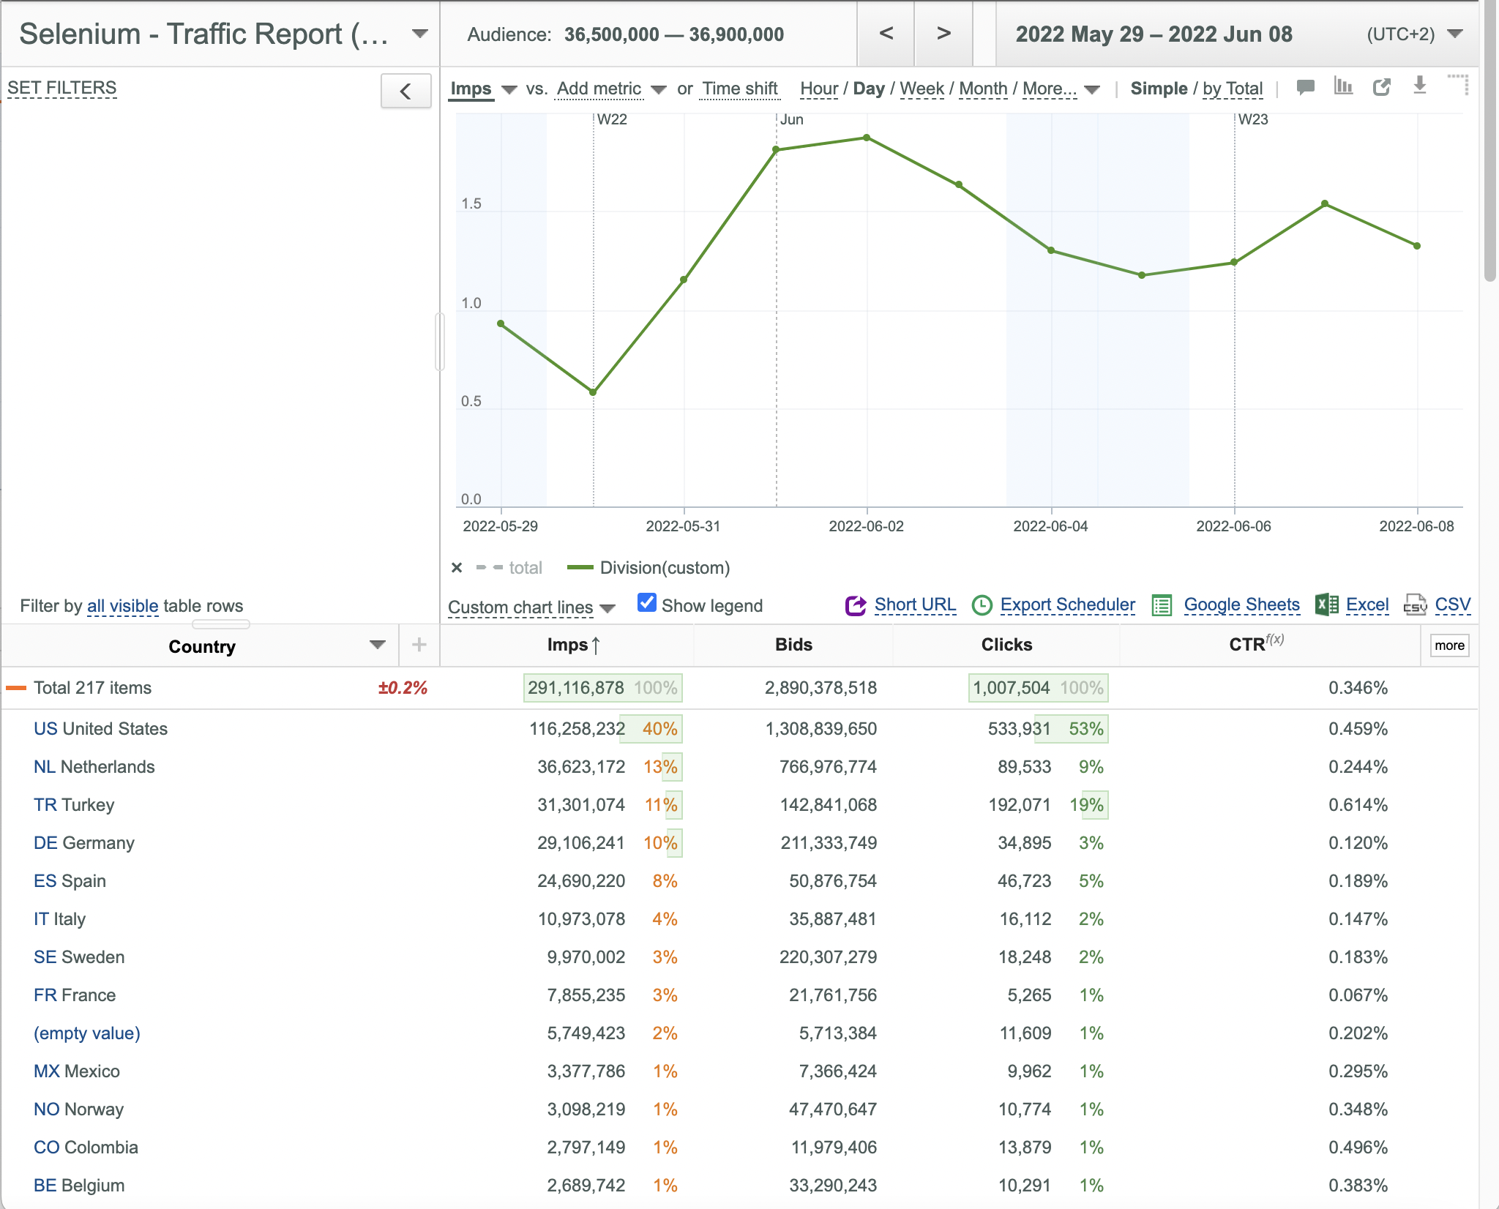Screen dimensions: 1499x1209
Task: Click the Export Scheduler clock icon
Action: (982, 605)
